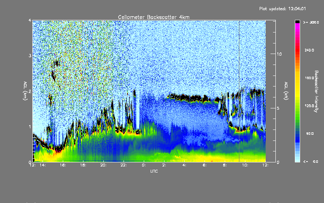Click the "Ceilometer Backscatter 4km" plot title

point(153,17)
